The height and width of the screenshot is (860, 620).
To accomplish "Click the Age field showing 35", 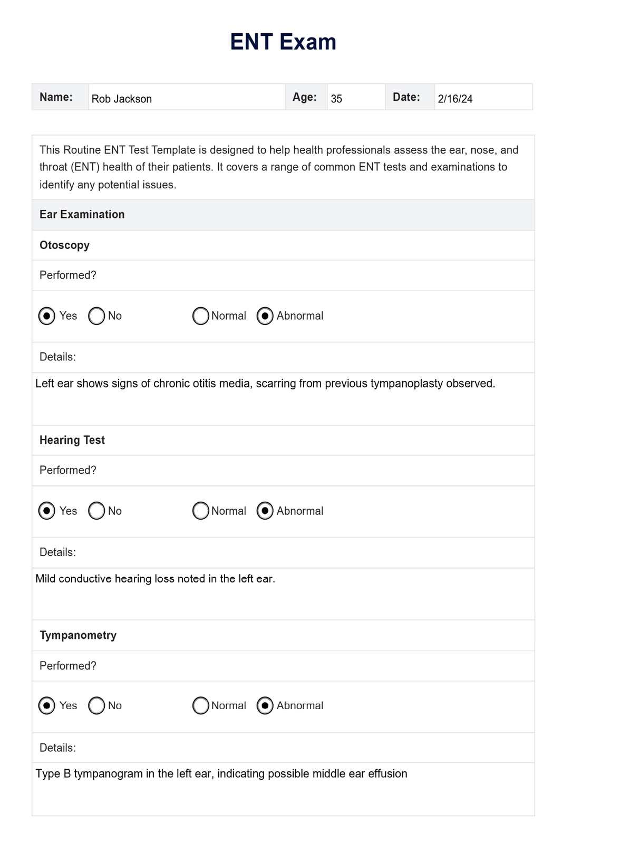I will 356,98.
